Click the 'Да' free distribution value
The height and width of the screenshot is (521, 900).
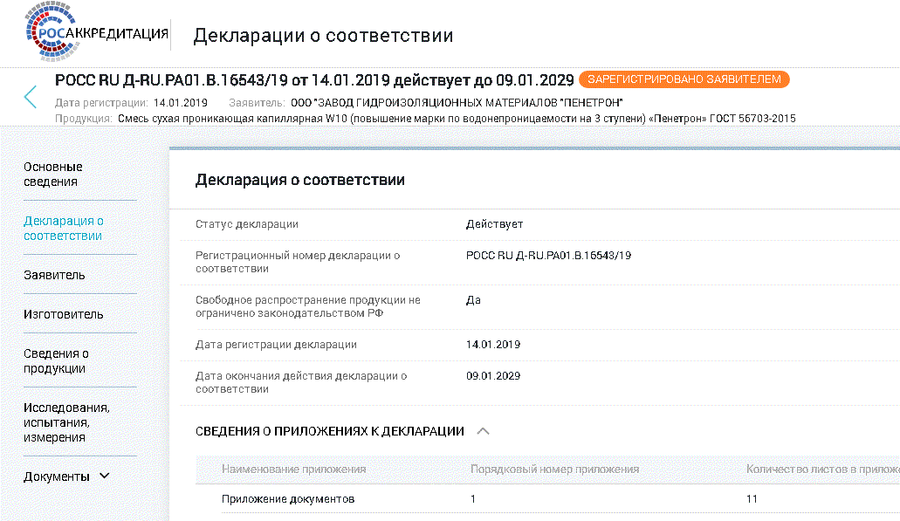click(x=473, y=300)
